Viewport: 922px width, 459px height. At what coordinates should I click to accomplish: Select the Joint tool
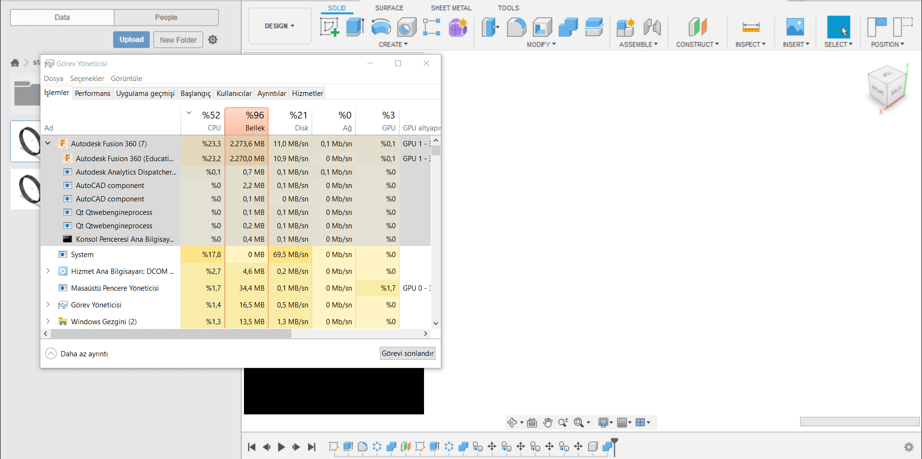click(652, 27)
